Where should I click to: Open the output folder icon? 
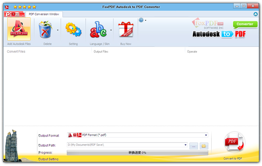coord(204,146)
